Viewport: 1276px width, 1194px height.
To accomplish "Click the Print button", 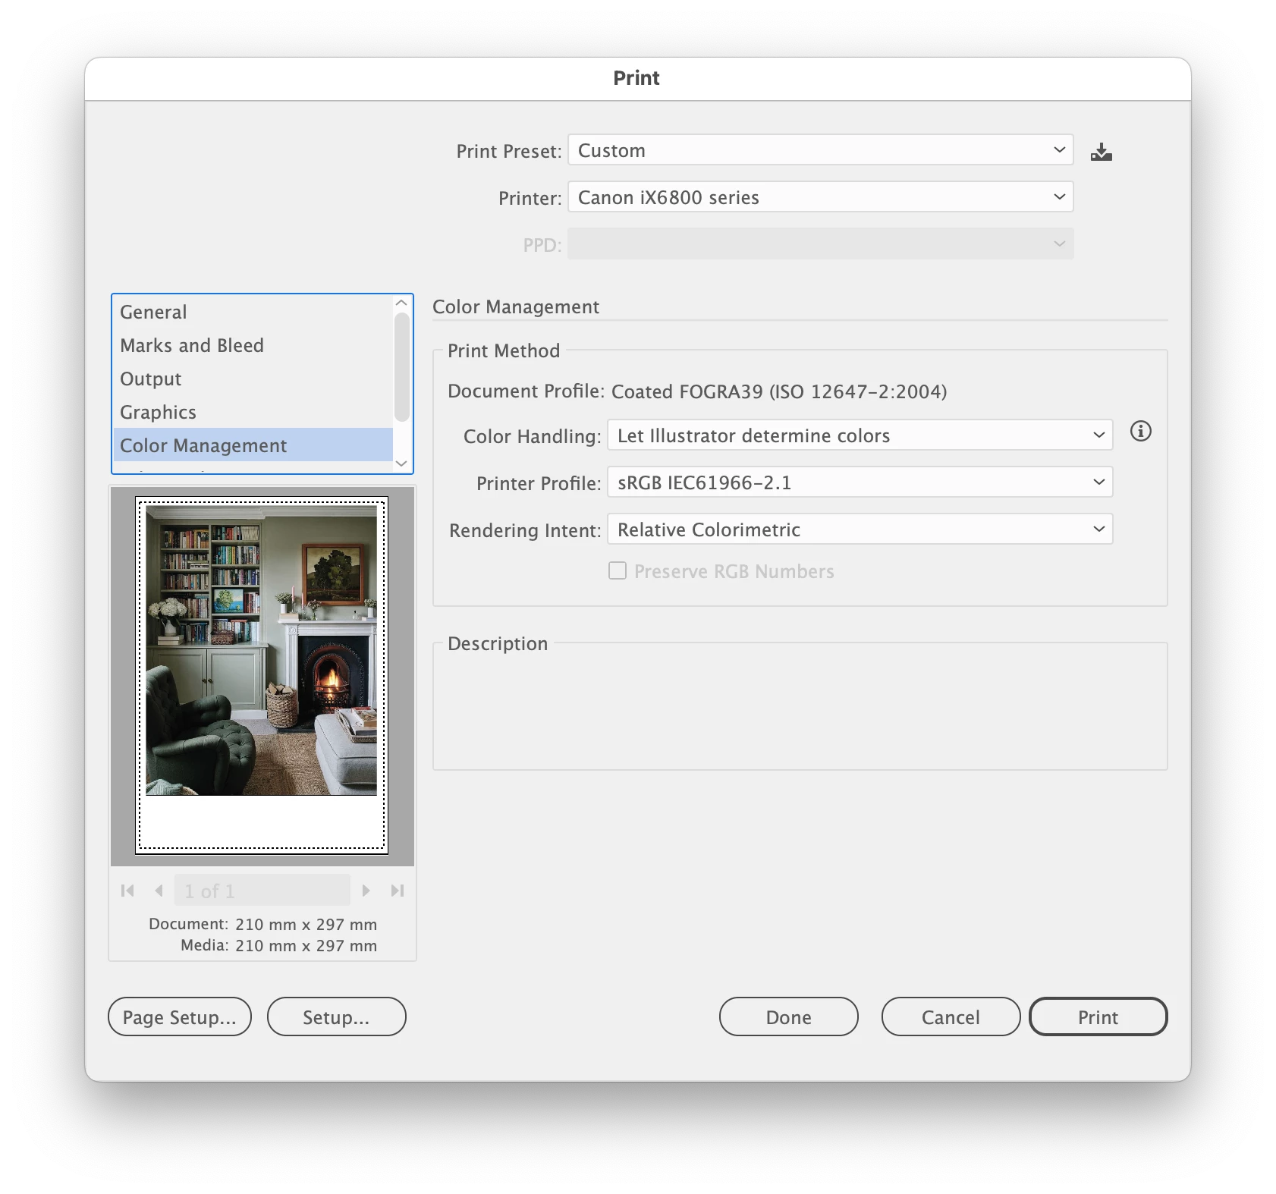I will pyautogui.click(x=1098, y=1016).
